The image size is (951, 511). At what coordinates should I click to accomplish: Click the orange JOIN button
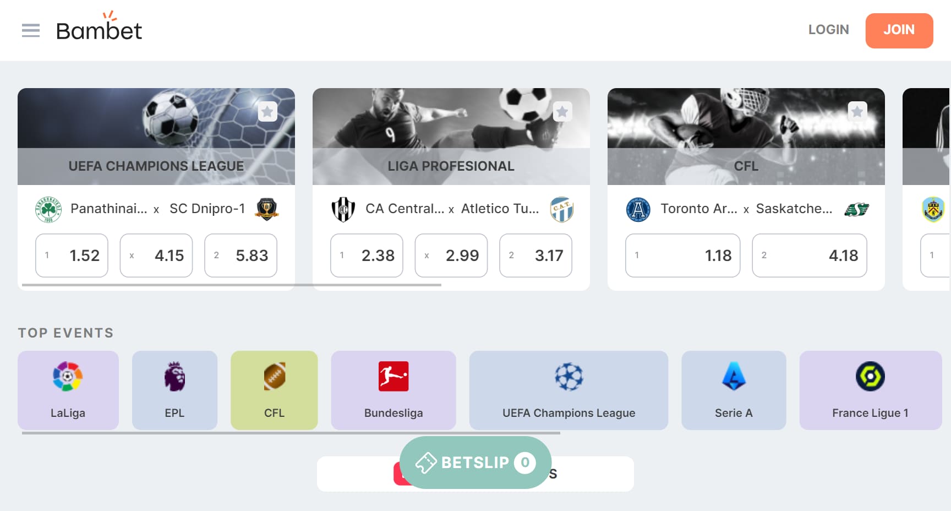coord(899,30)
